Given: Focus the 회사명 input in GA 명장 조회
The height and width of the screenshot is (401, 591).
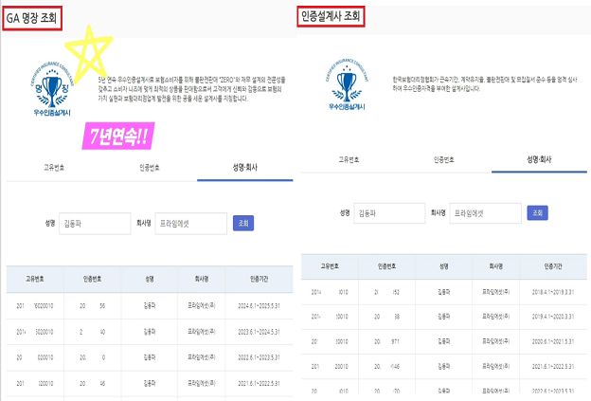Looking at the screenshot, I should tap(190, 224).
